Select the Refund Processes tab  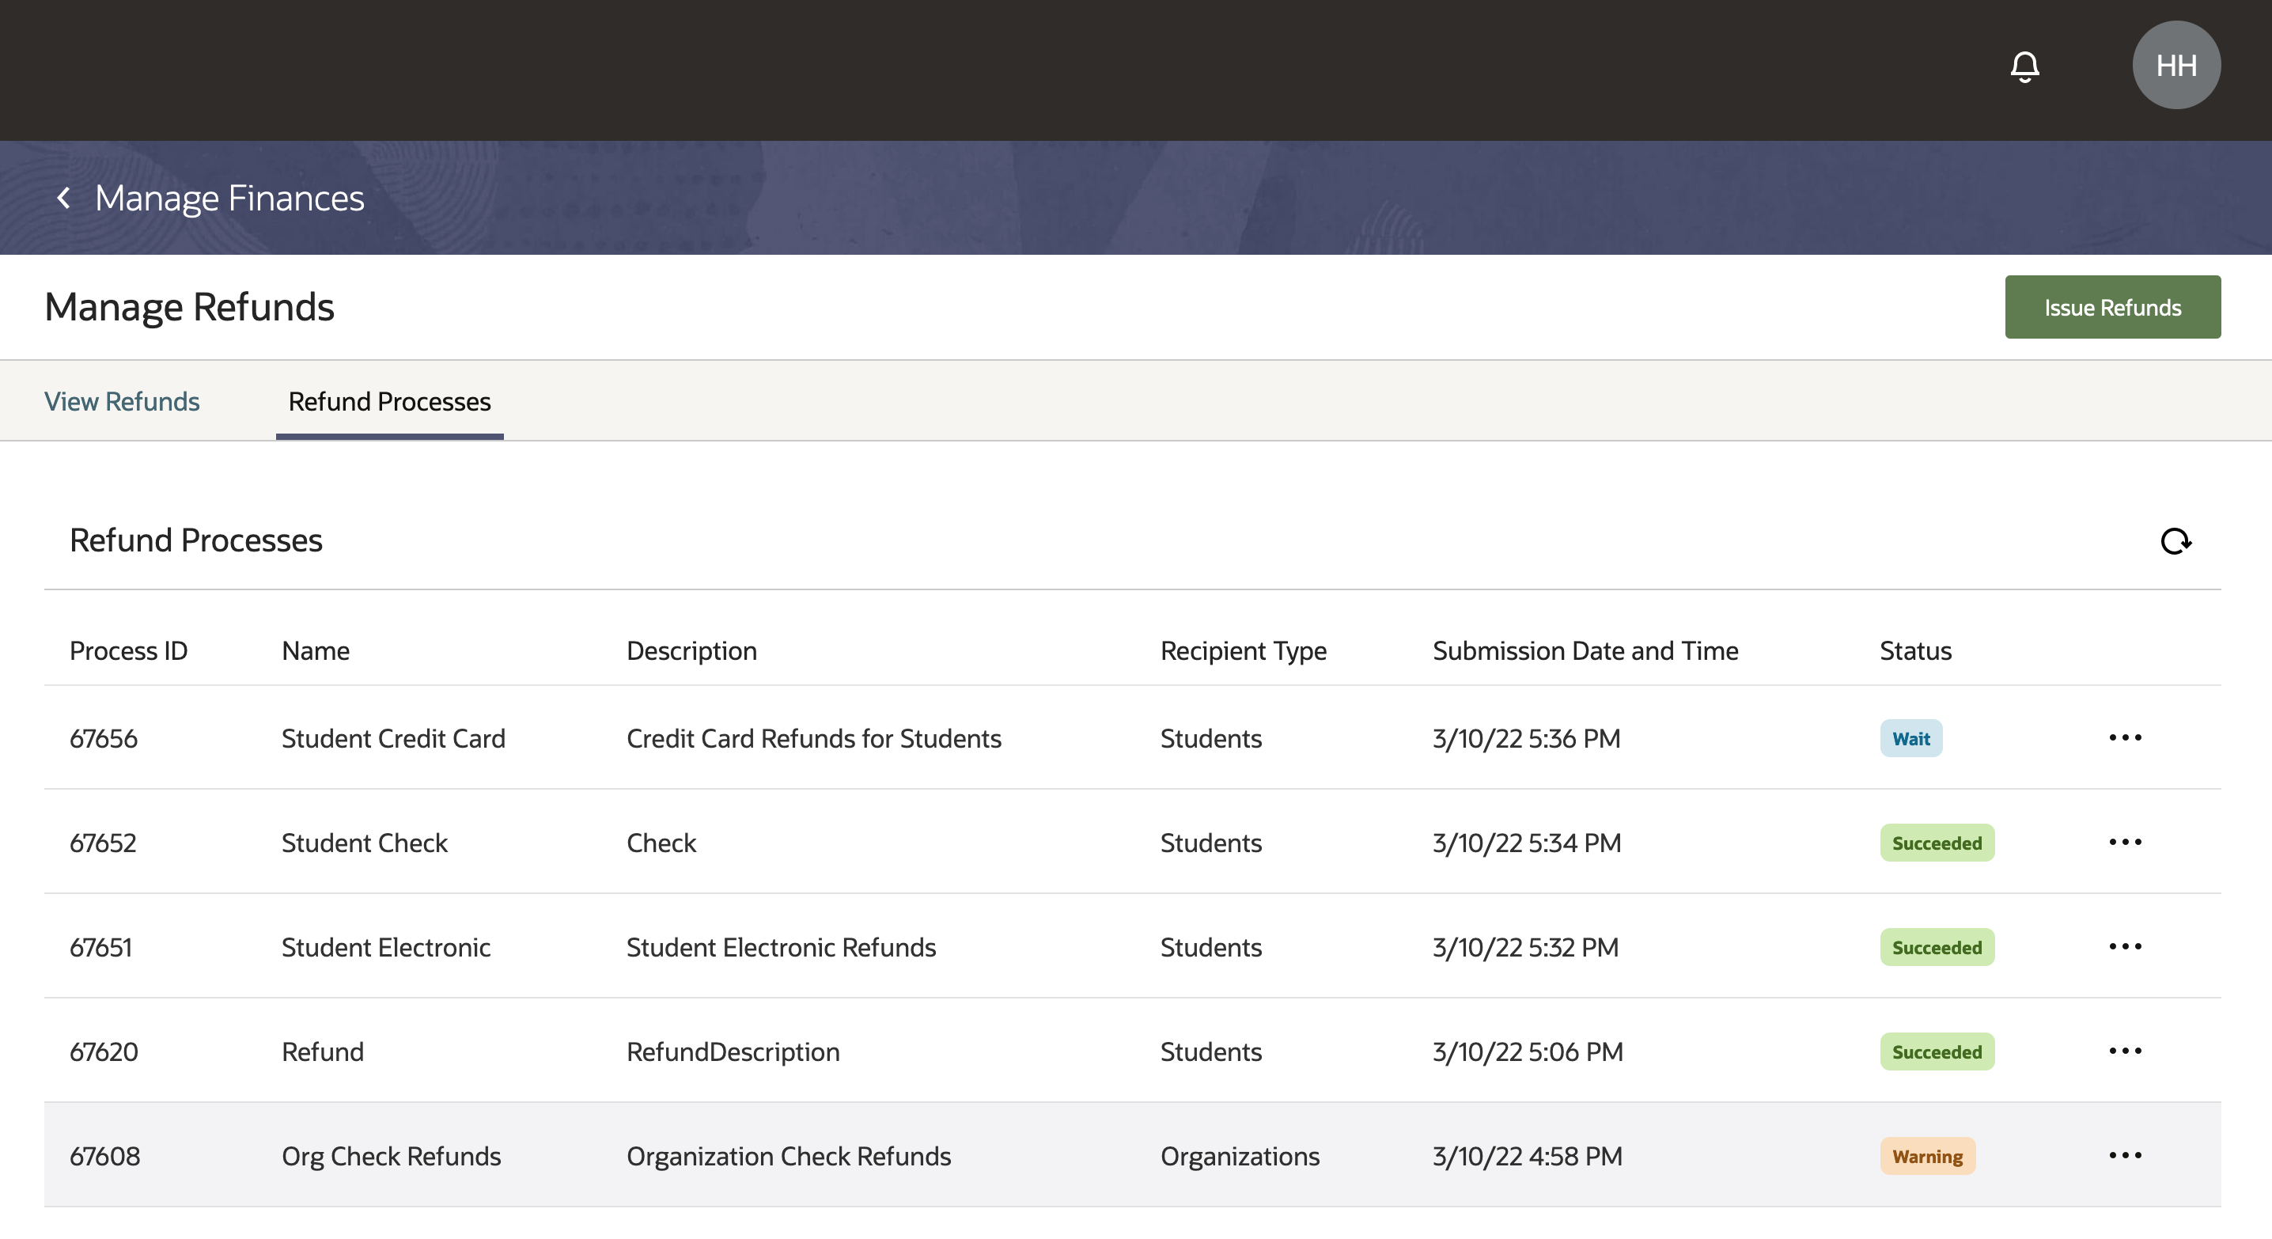(389, 401)
